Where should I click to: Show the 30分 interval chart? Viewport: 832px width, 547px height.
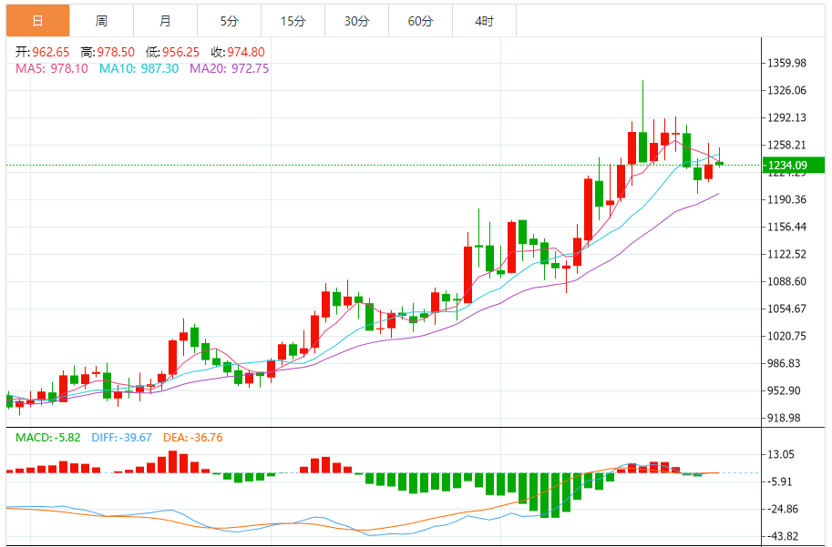(356, 20)
